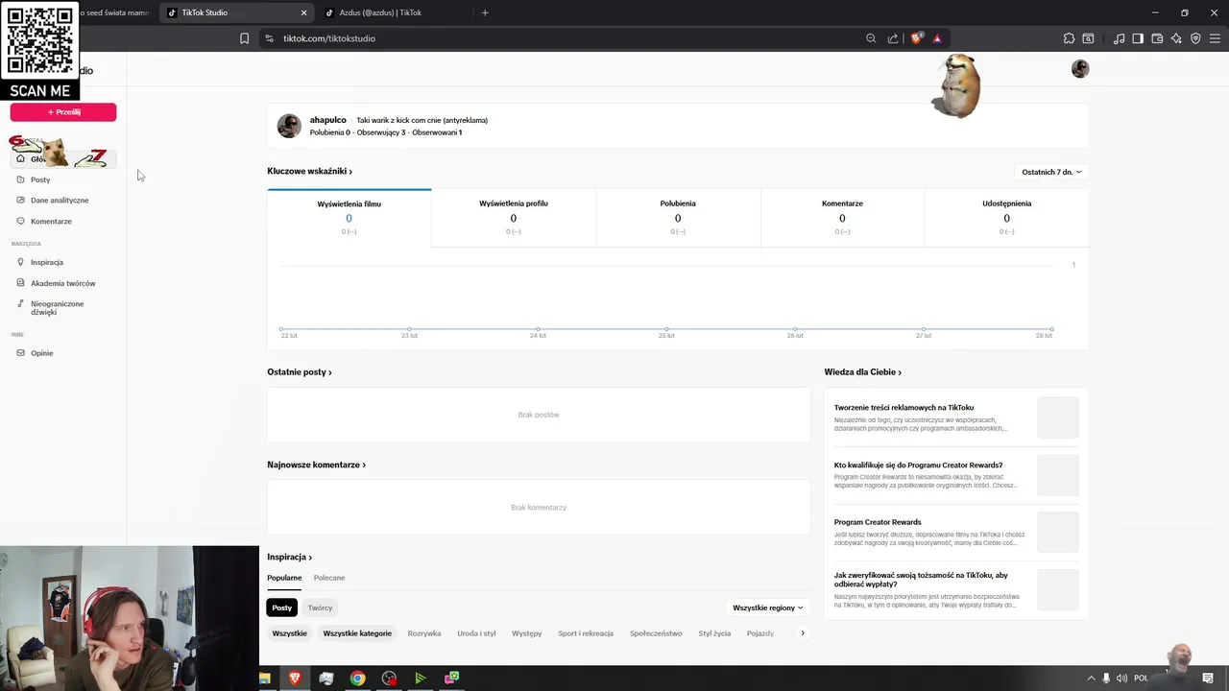Open Wiedza dla Ciebie section link
Viewport: 1229px width, 691px height.
[862, 371]
